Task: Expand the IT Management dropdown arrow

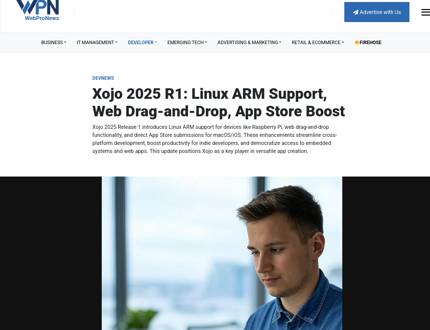Action: [116, 43]
